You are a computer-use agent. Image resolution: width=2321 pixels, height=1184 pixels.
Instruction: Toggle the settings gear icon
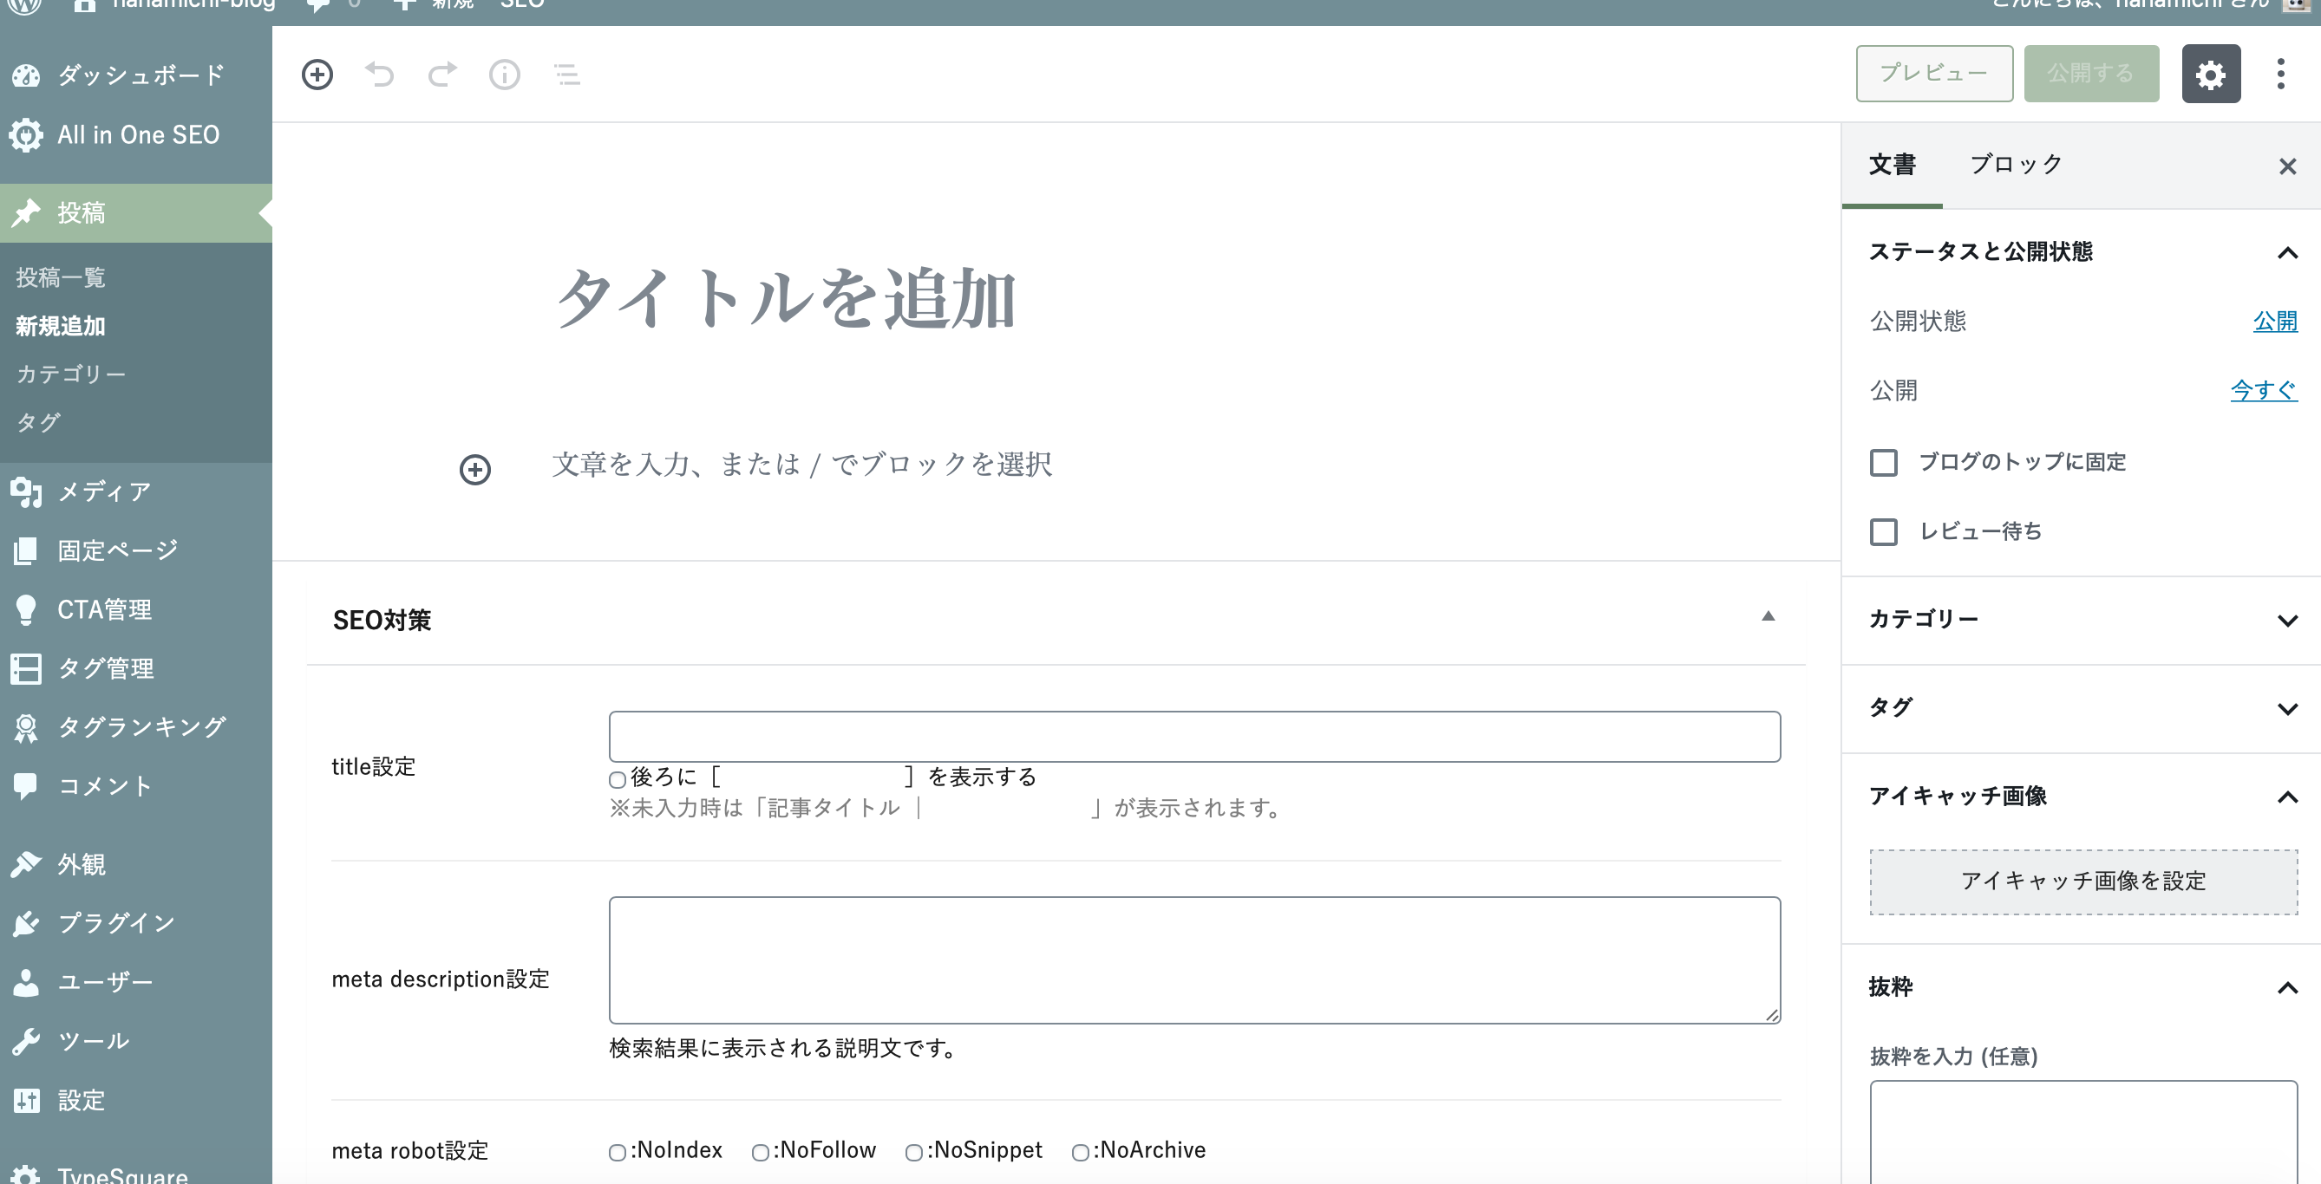[x=2210, y=74]
